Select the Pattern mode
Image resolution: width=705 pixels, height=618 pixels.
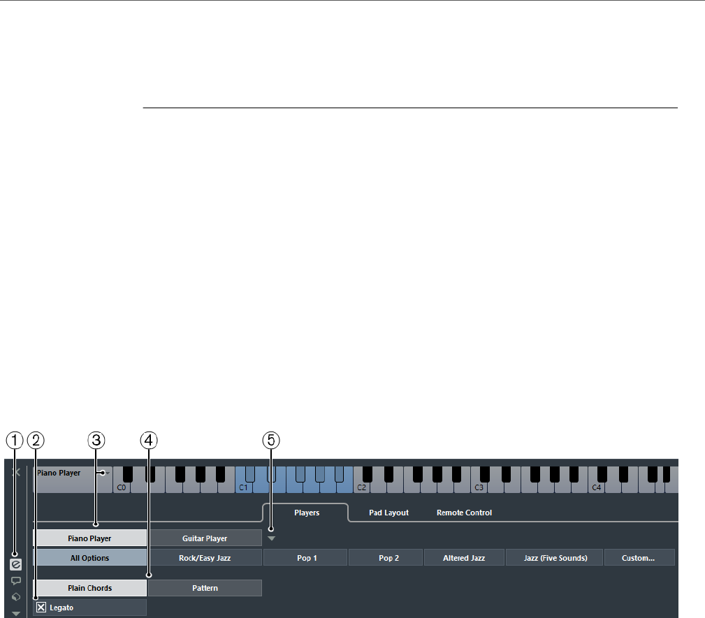click(205, 588)
